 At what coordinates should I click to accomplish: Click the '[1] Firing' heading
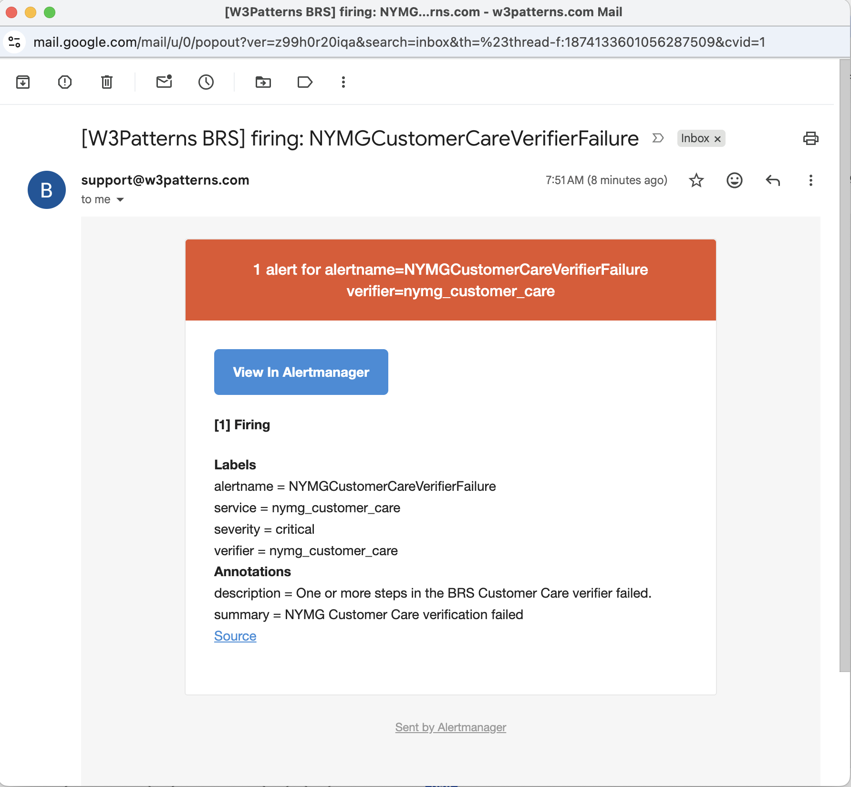tap(242, 425)
